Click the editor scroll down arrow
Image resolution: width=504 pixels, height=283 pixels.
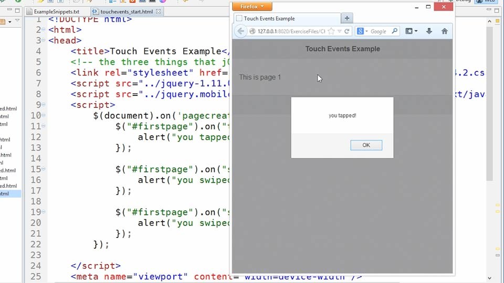489,278
